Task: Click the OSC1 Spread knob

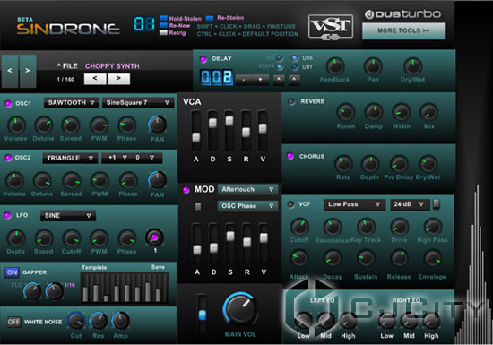Action: [x=71, y=125]
